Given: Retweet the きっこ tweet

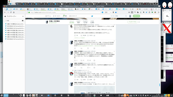Looking at the screenshot, I should coord(81,80).
